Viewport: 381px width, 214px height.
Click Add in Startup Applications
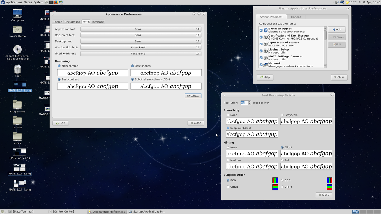click(x=337, y=29)
